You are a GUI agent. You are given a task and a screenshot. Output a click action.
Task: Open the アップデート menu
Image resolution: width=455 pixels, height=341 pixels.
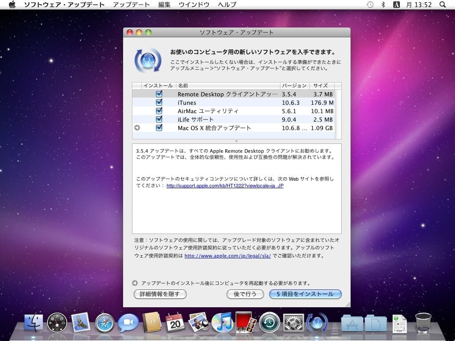(x=132, y=4)
